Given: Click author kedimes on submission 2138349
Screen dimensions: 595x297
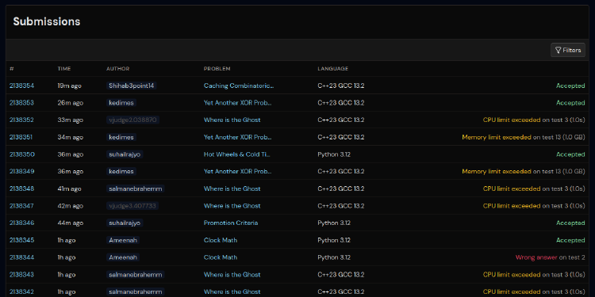Looking at the screenshot, I should click(x=121, y=171).
